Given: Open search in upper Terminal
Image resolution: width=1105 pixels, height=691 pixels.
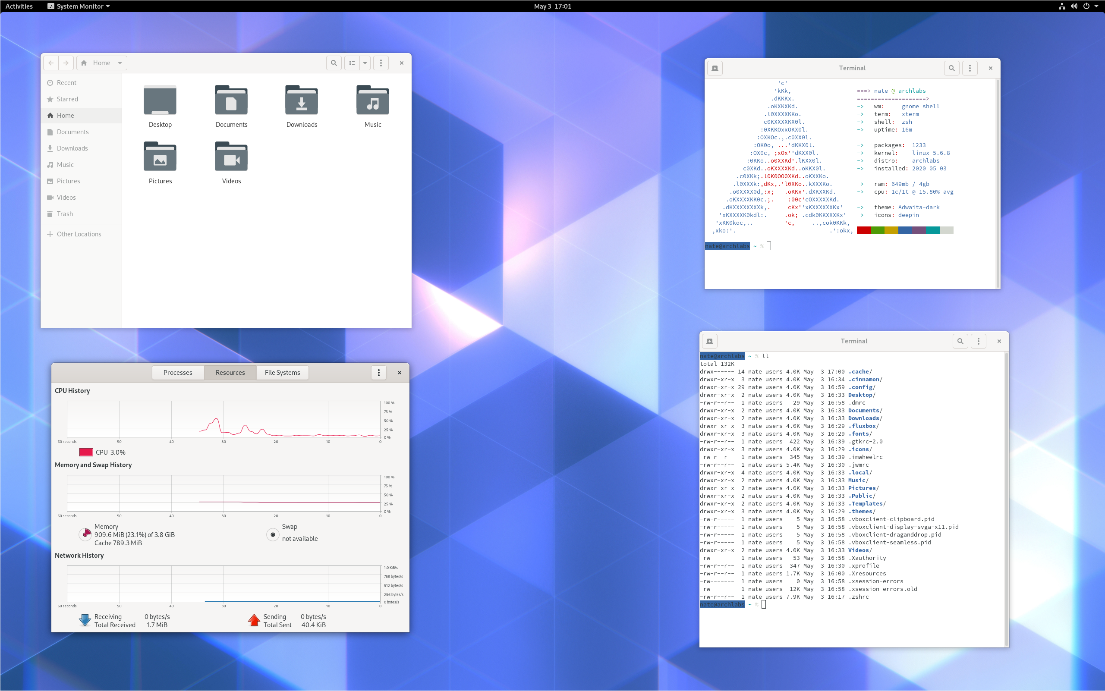Looking at the screenshot, I should (x=951, y=68).
